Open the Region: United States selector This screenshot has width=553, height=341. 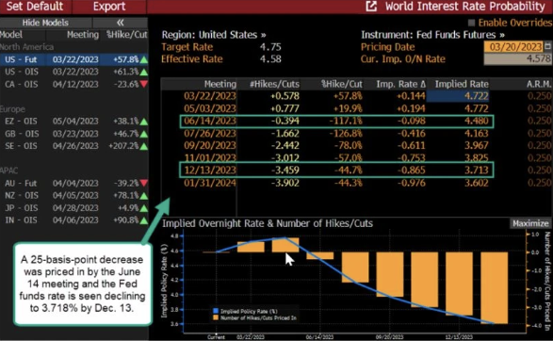[x=214, y=35]
